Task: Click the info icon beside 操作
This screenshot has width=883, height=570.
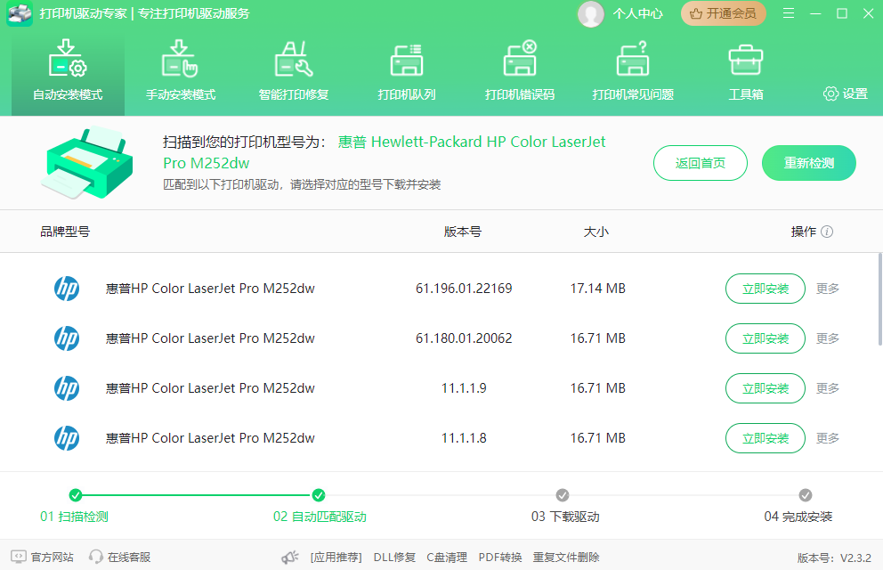Action: tap(827, 232)
